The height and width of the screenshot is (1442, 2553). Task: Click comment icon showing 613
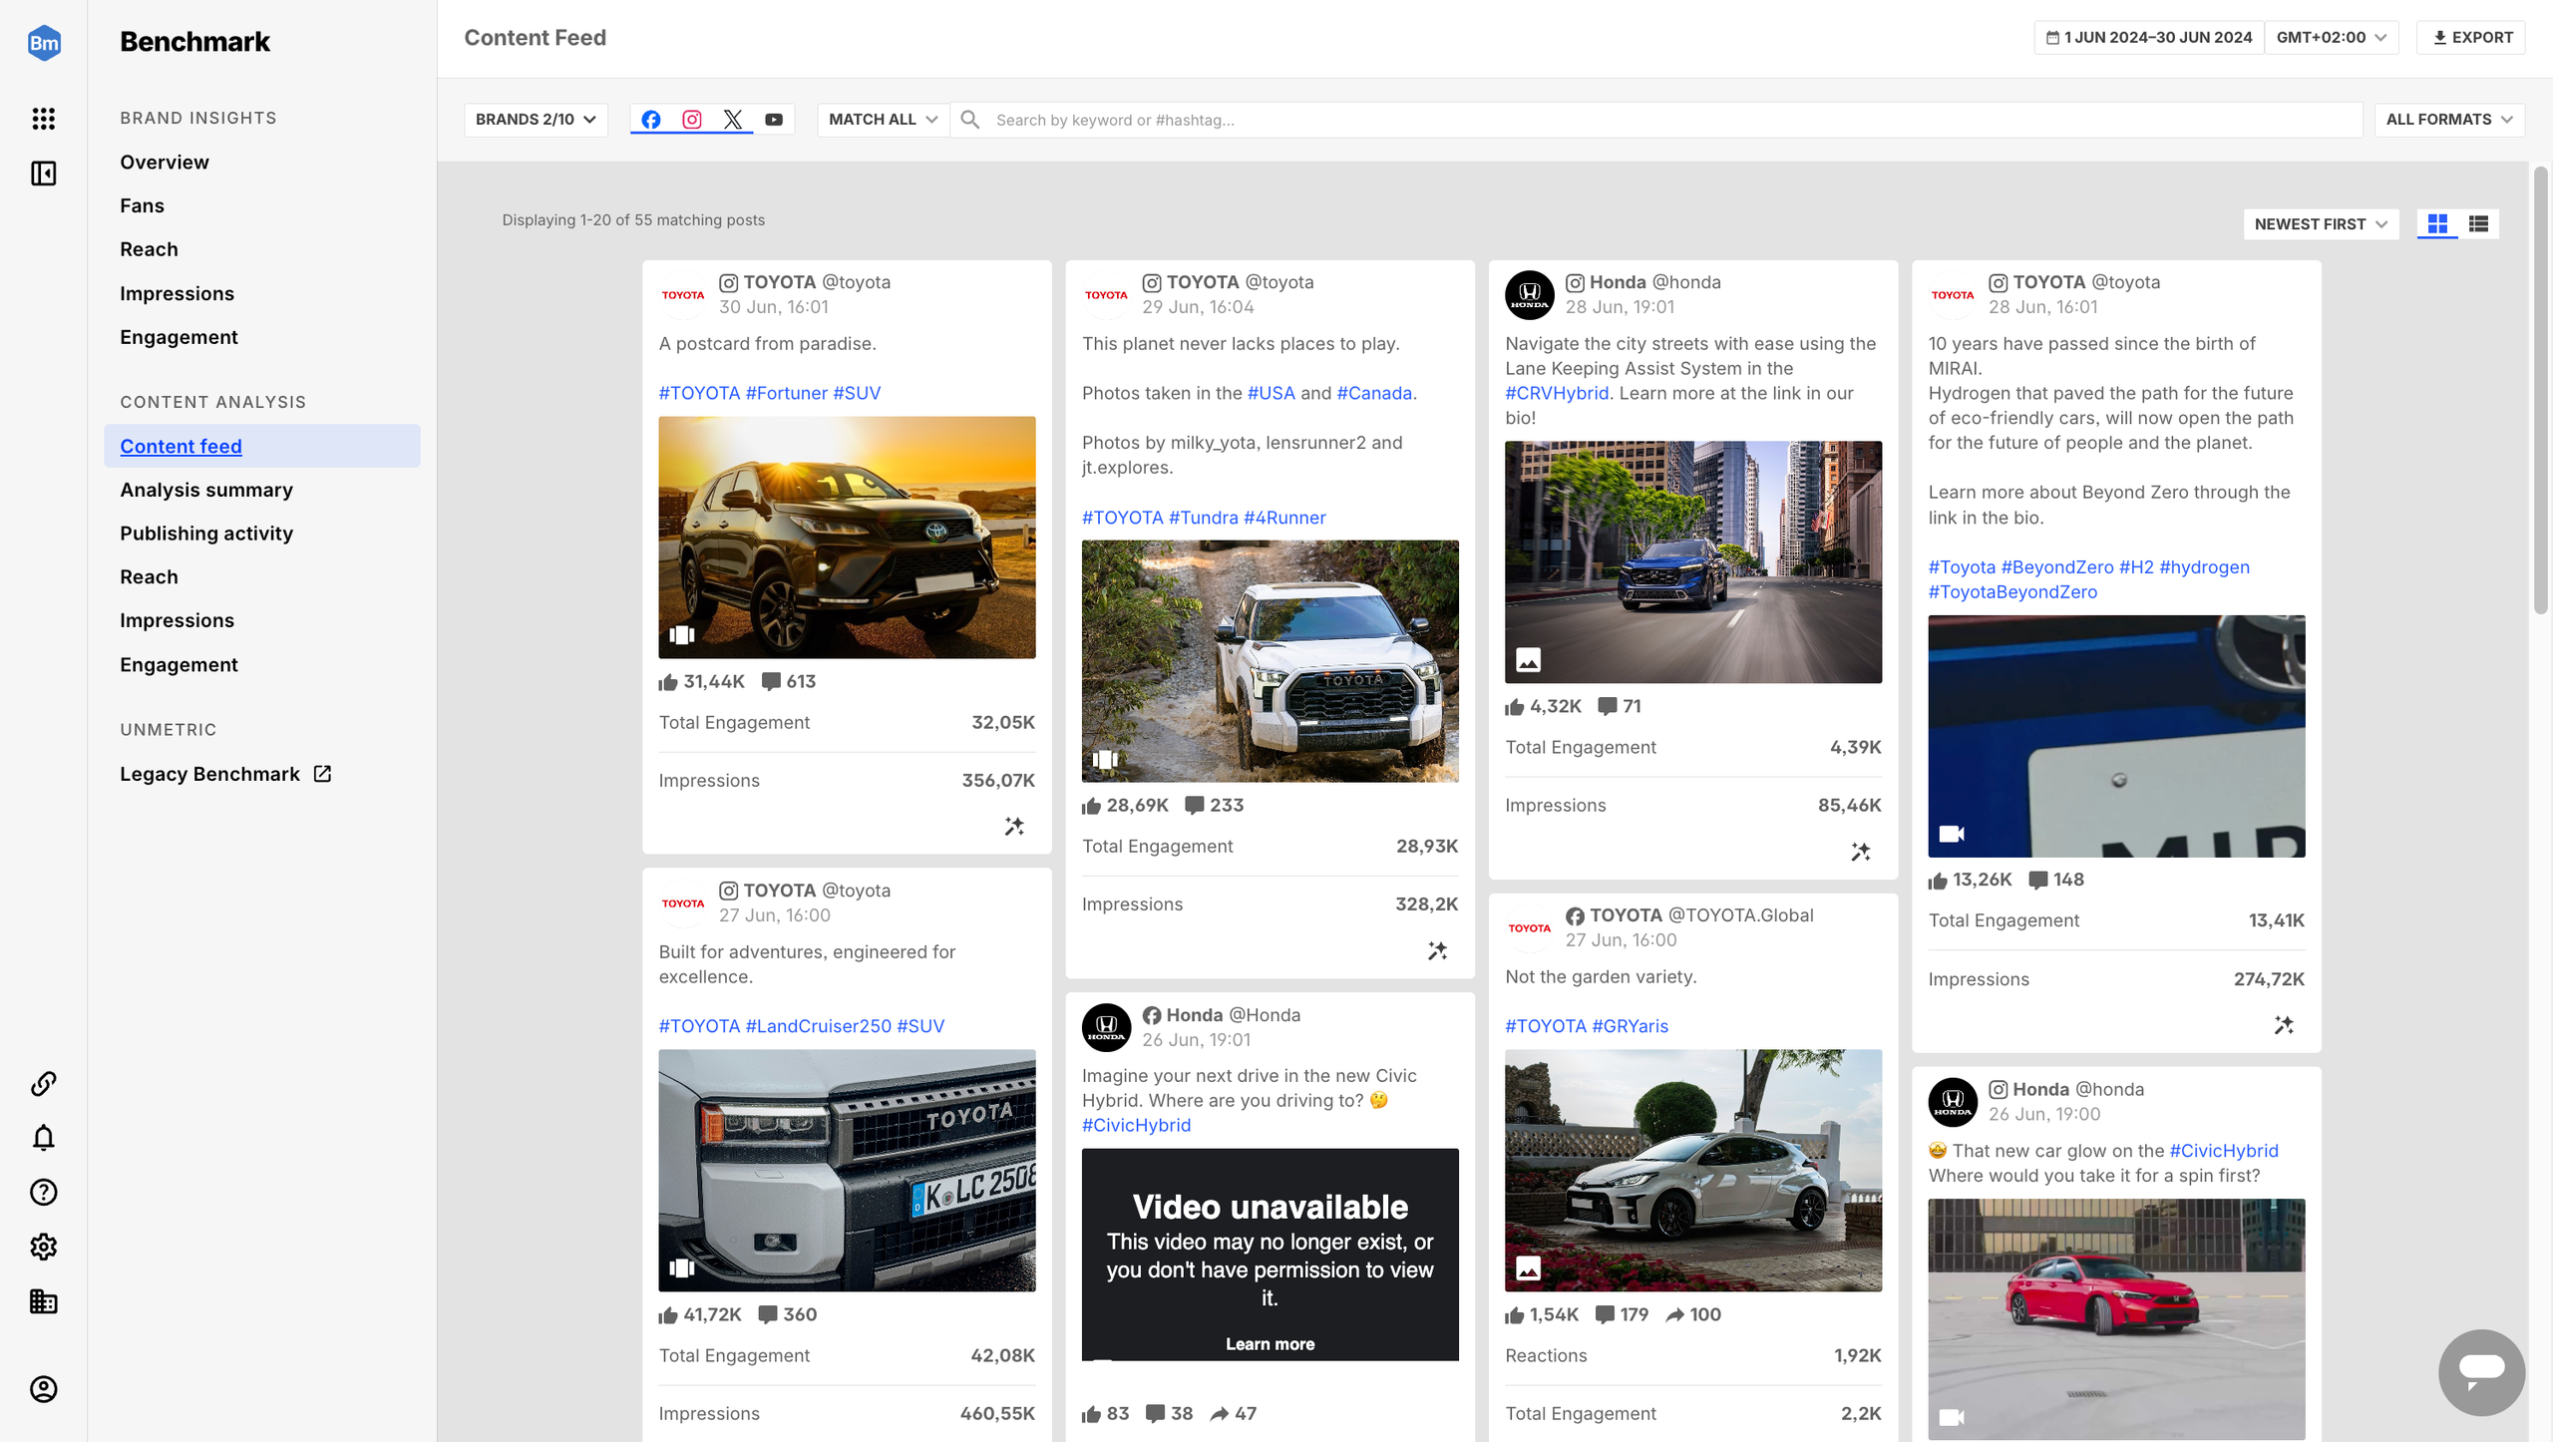click(771, 681)
